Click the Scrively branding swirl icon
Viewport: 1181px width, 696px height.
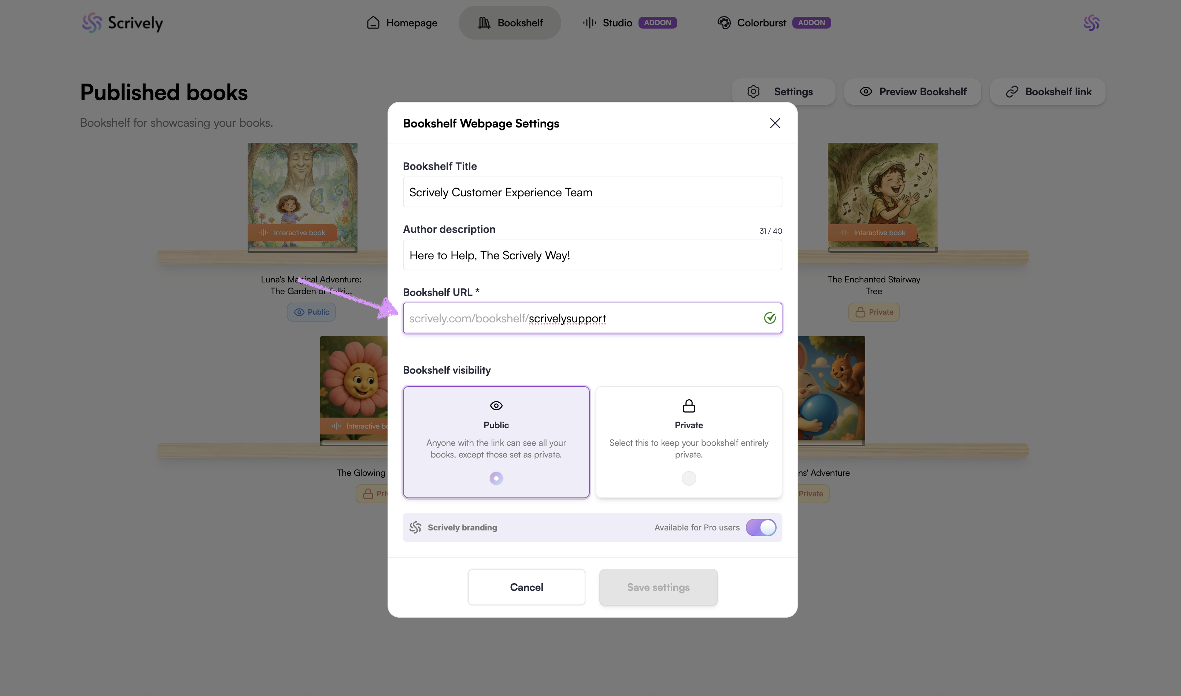coord(415,527)
